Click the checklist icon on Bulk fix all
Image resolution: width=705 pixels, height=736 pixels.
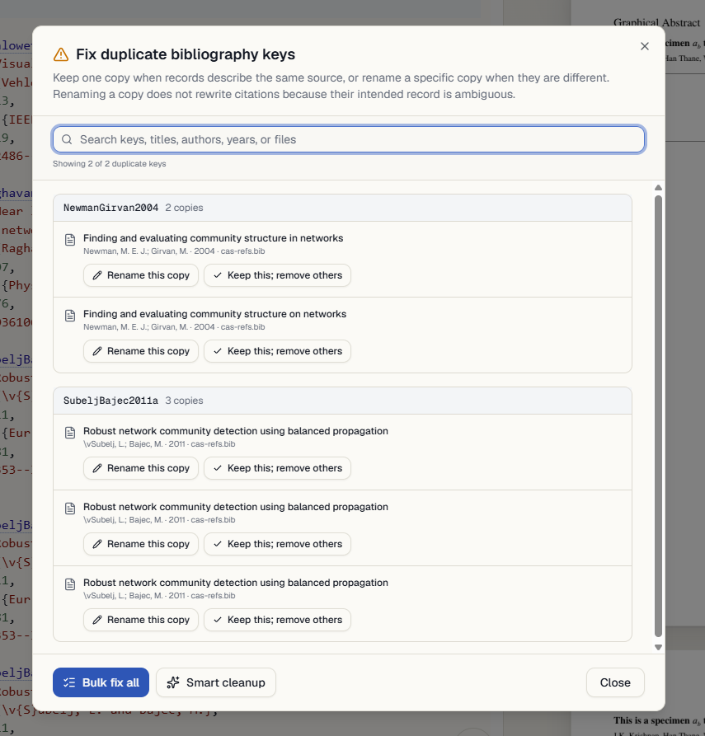[x=69, y=682]
